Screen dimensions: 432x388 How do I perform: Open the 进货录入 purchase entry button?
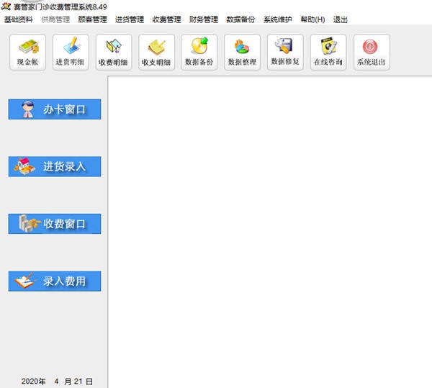click(x=55, y=166)
